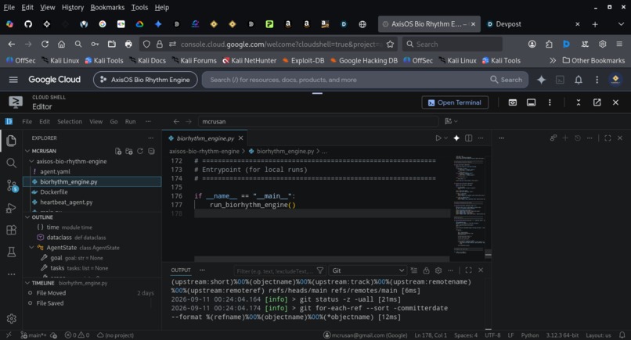This screenshot has height=340, width=631.
Task: Open the editor Run menu
Action: pyautogui.click(x=130, y=121)
